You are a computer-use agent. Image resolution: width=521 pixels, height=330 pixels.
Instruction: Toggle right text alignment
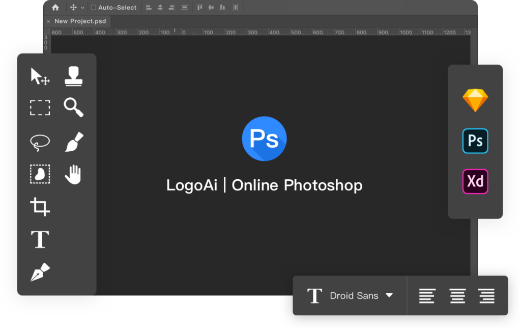pos(486,295)
